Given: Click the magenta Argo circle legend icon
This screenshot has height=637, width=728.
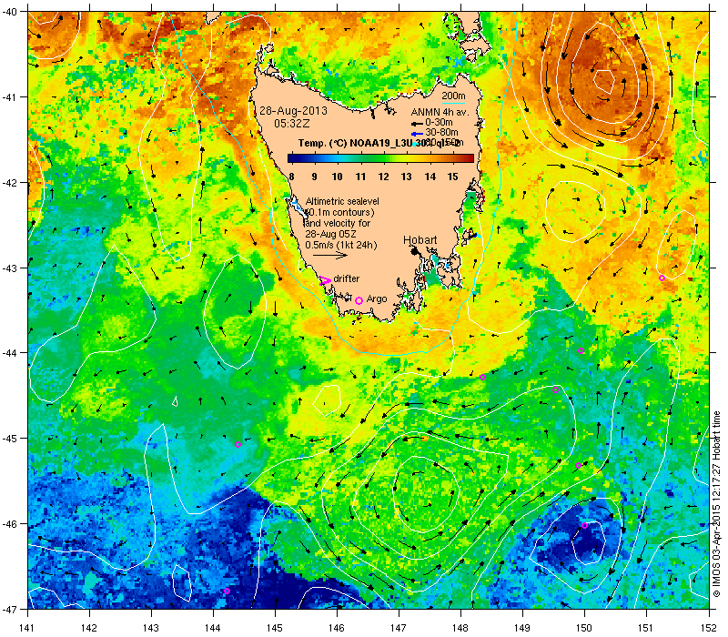Looking at the screenshot, I should [359, 301].
